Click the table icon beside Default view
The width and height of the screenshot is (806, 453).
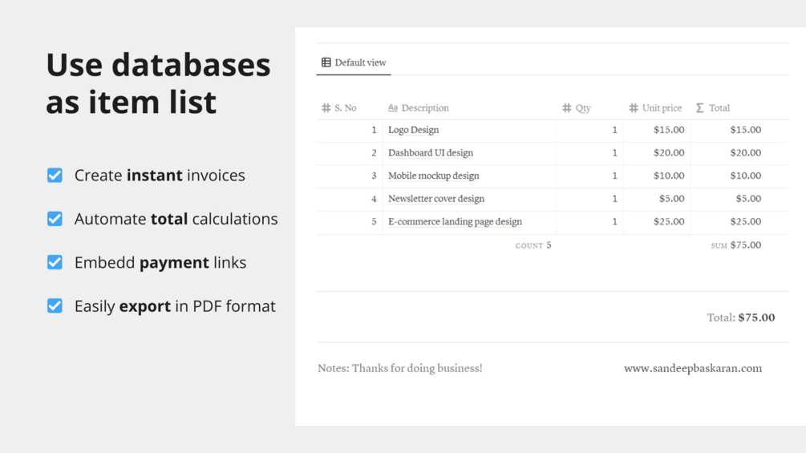tap(326, 63)
